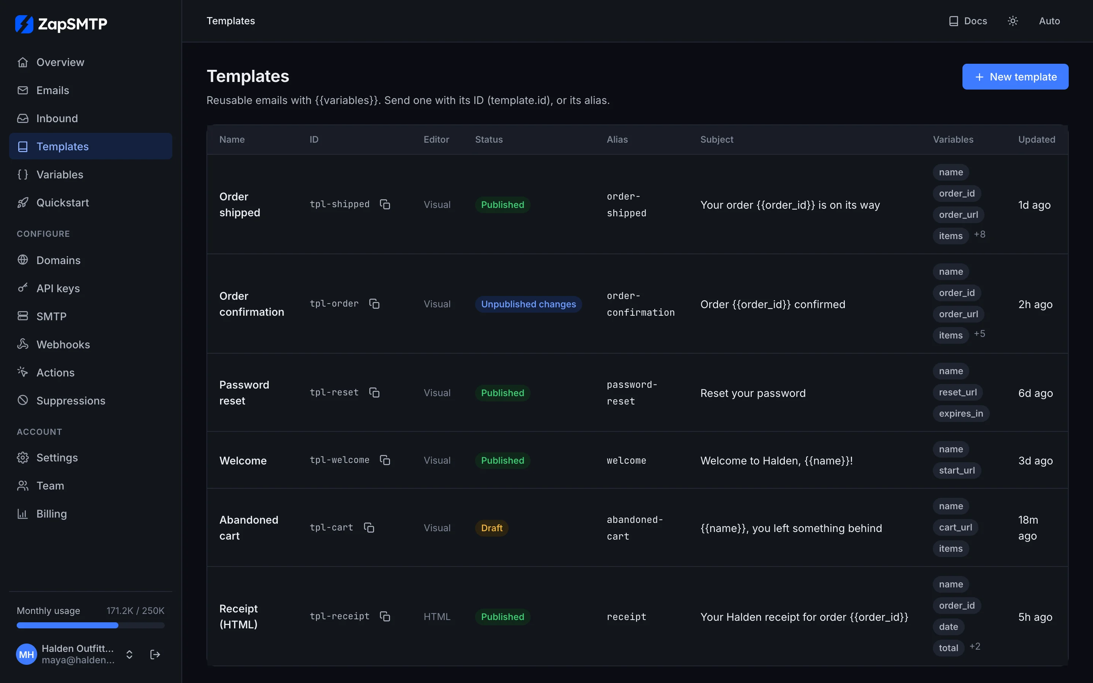
Task: Open the Password reset template
Action: pyautogui.click(x=244, y=393)
